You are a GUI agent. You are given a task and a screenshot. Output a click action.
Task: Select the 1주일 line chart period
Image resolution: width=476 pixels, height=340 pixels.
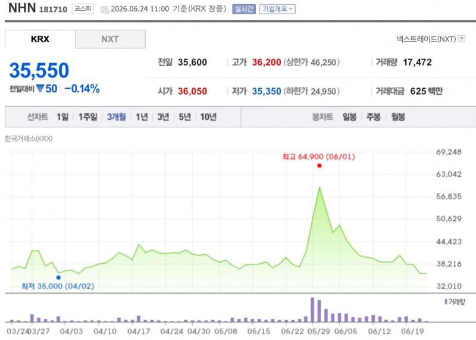(88, 117)
